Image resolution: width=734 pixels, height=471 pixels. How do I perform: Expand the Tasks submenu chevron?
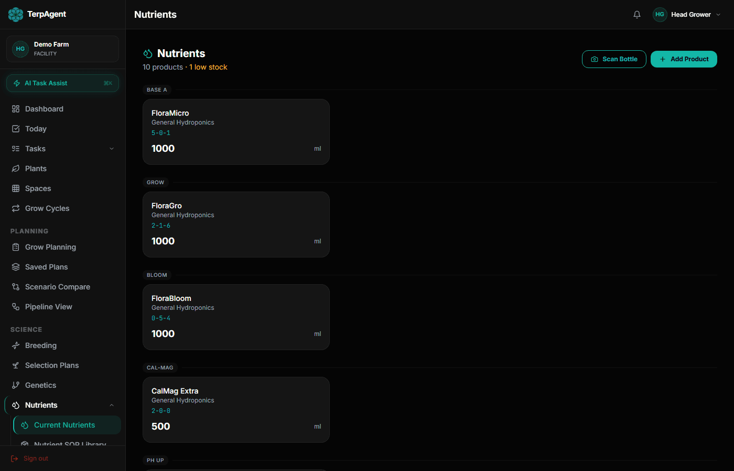coord(112,149)
